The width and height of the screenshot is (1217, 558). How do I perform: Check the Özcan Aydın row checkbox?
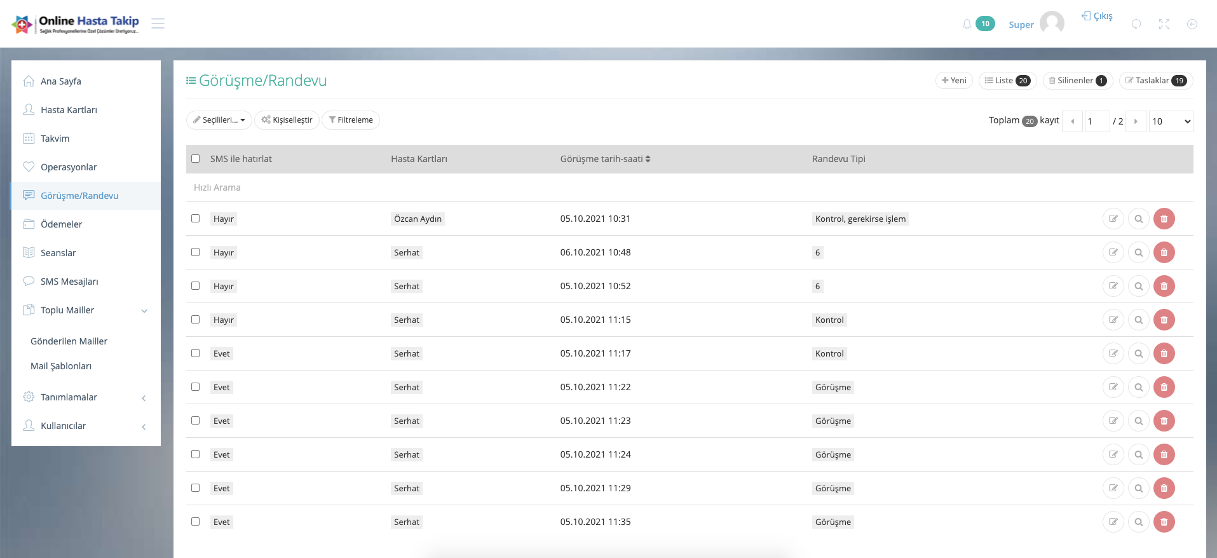tap(196, 219)
